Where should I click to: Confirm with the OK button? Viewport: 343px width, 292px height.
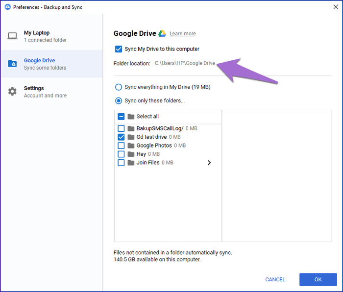(318, 280)
